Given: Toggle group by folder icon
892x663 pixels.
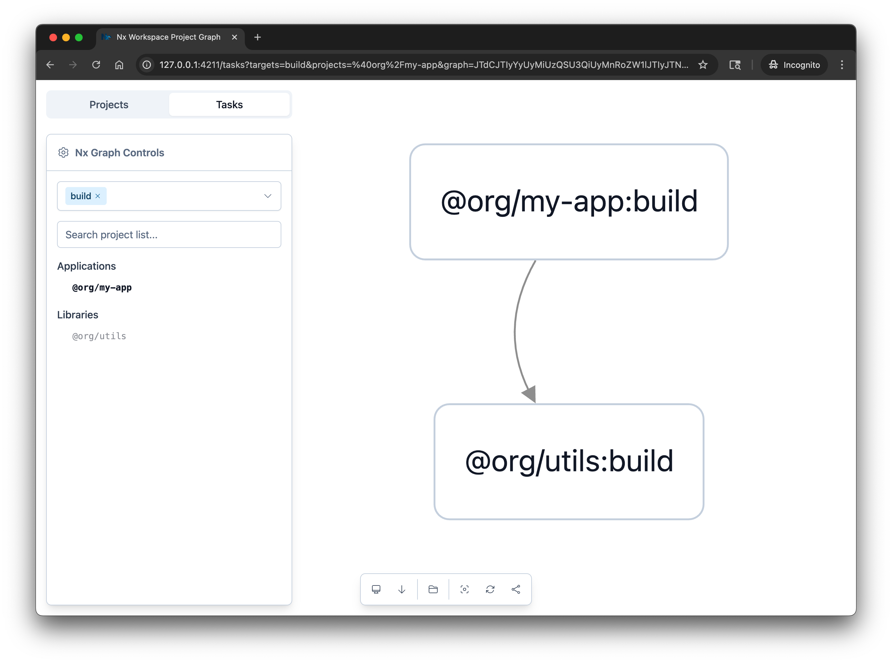Looking at the screenshot, I should (x=433, y=589).
